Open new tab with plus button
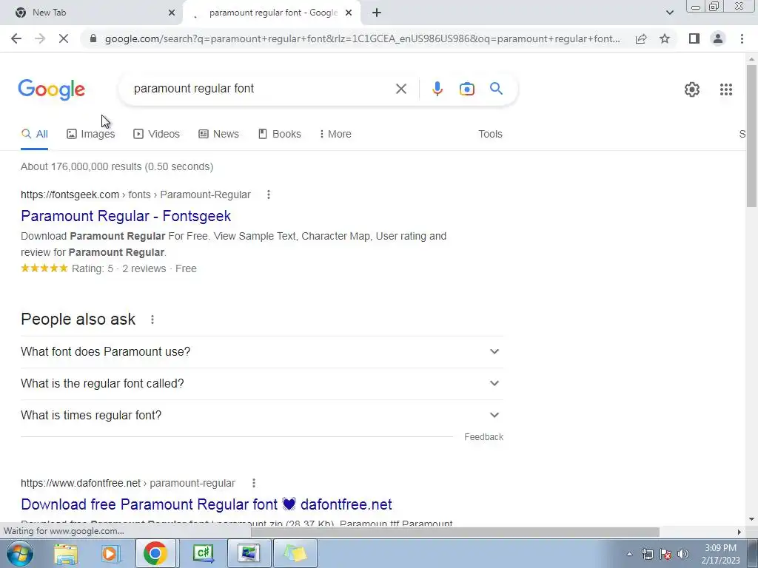The height and width of the screenshot is (568, 758). (377, 13)
